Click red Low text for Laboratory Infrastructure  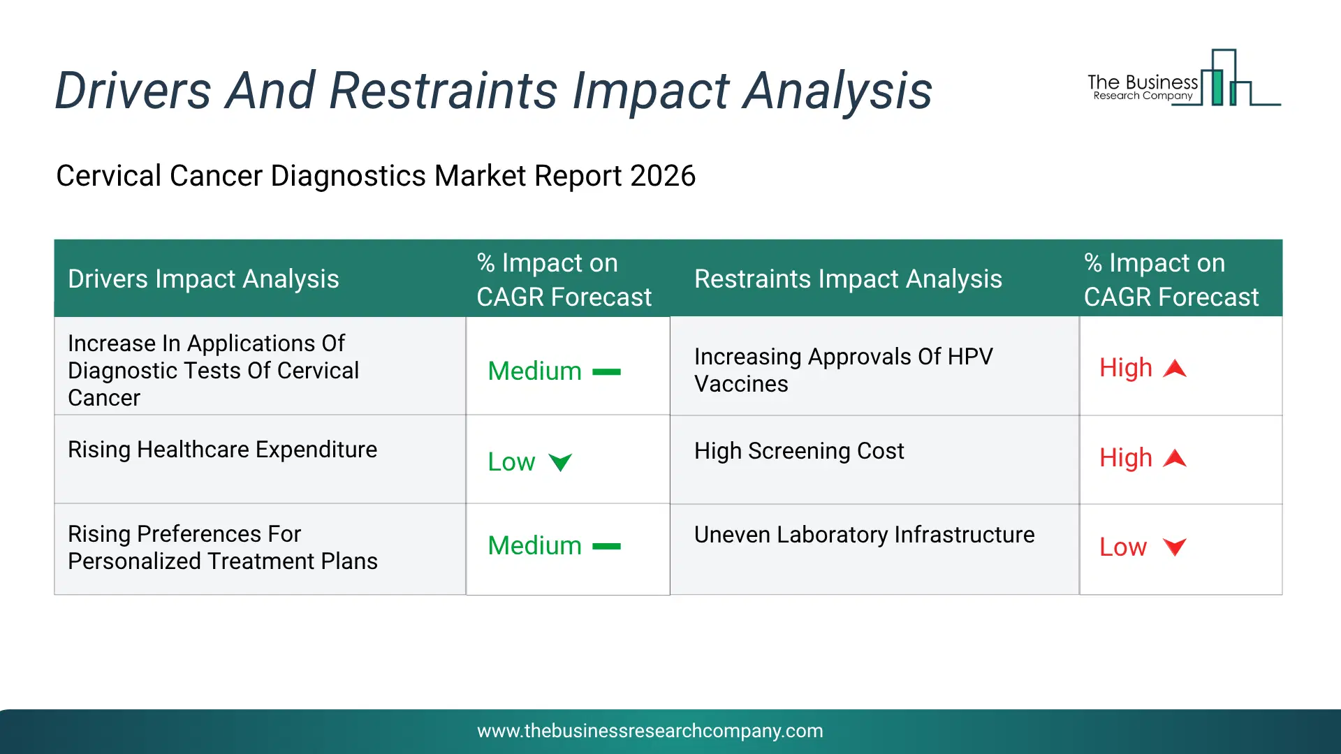pos(1122,547)
